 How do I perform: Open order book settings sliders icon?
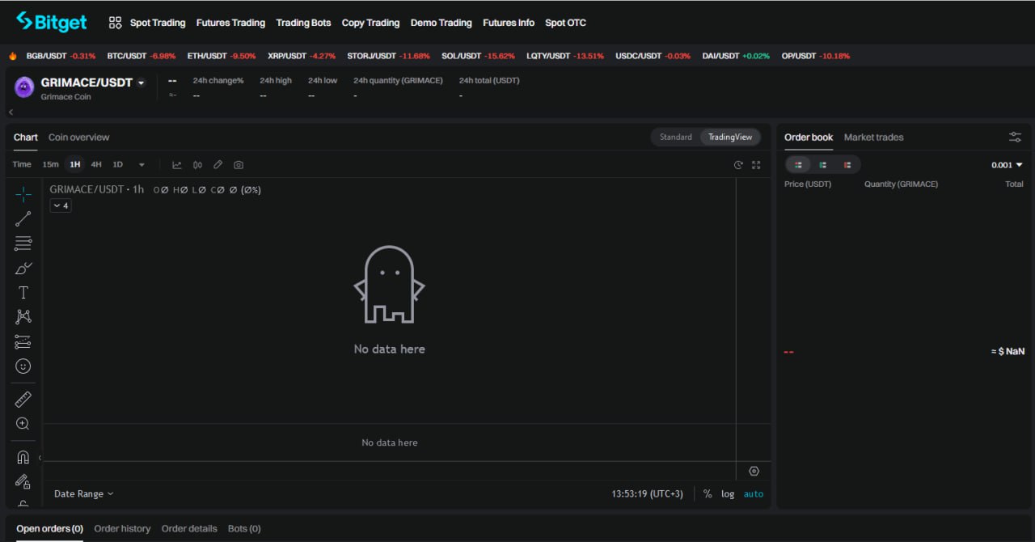tap(1016, 138)
